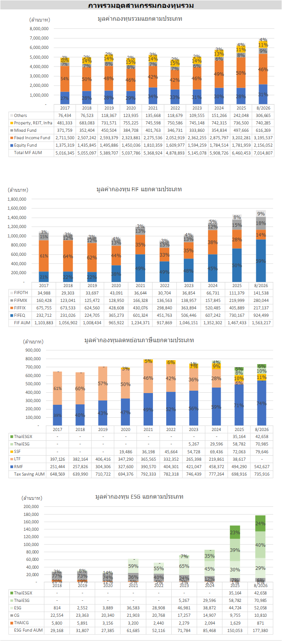282x641 pixels.
Task: Click cell value 871 in THAICG row
Action: [260, 623]
